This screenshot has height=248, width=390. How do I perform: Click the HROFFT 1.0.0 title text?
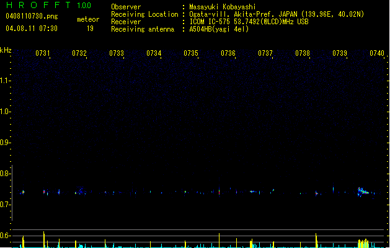coord(49,5)
